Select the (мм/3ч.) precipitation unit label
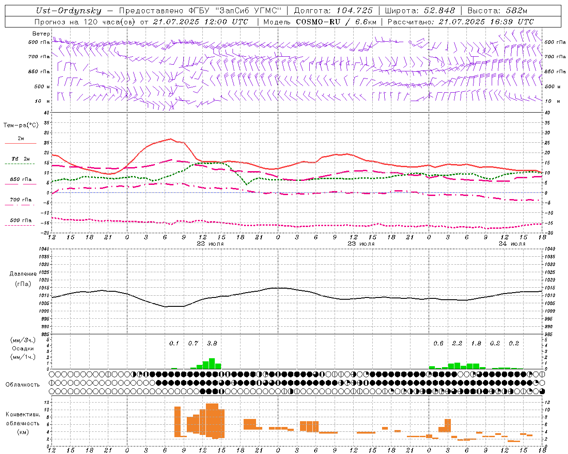 coord(23,340)
